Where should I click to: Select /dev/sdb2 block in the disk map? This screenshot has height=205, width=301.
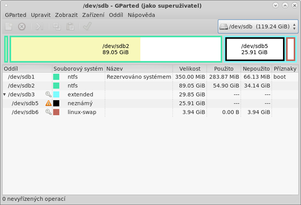click(x=116, y=49)
